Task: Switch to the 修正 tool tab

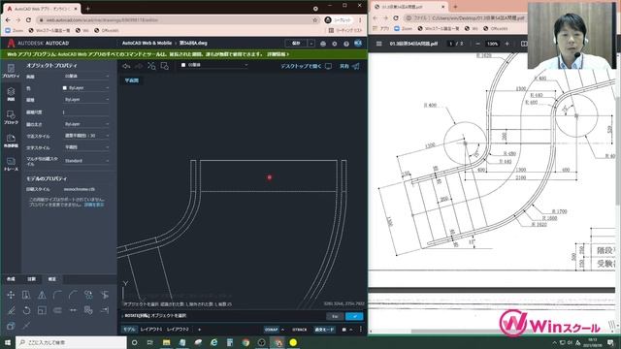Action: [51, 279]
